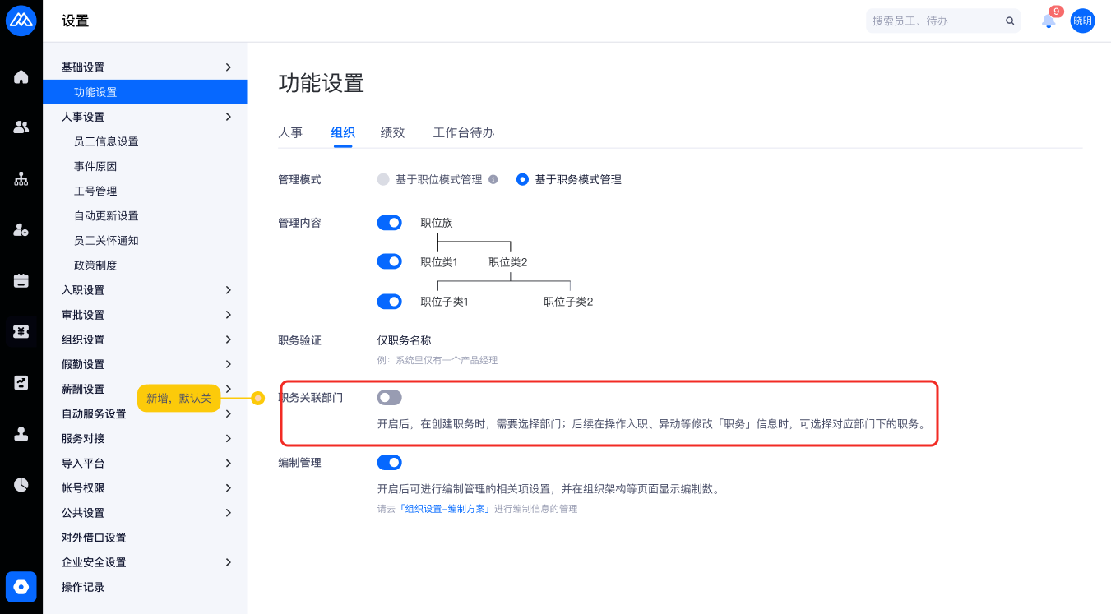The image size is (1111, 614).
Task: Click the pie chart reports sidebar icon
Action: 21,485
